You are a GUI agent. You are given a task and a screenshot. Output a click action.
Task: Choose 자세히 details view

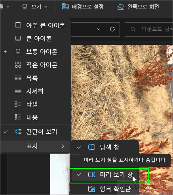(x=36, y=91)
